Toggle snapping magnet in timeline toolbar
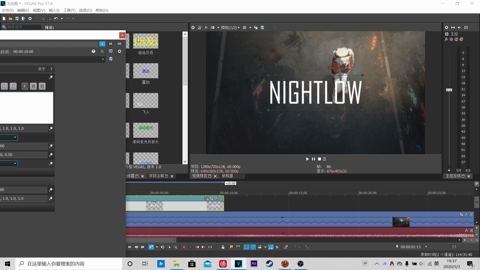Image resolution: width=480 pixels, height=270 pixels. point(246,247)
